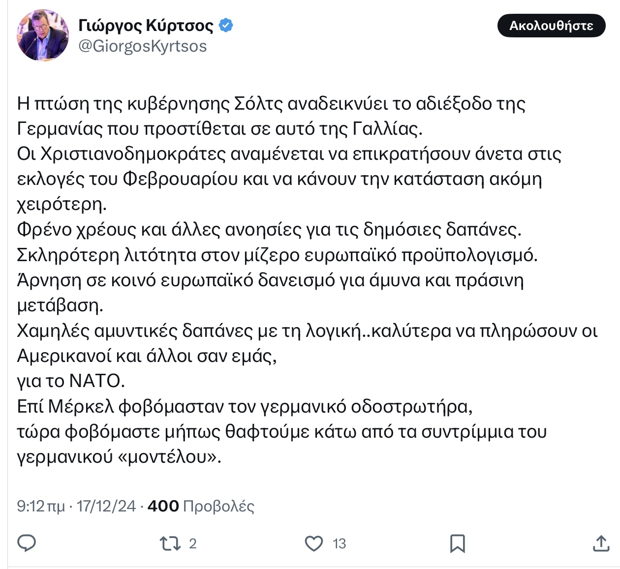Click the 17/12/24 date
The width and height of the screenshot is (620, 569).
point(106,506)
